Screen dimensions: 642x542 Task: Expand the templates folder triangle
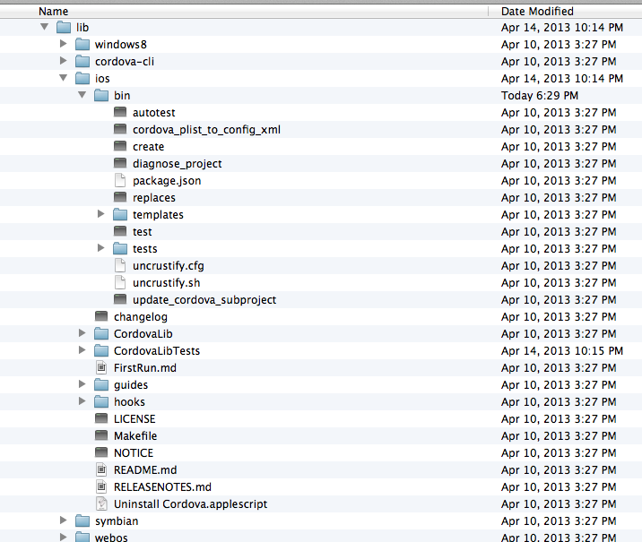pyautogui.click(x=100, y=214)
